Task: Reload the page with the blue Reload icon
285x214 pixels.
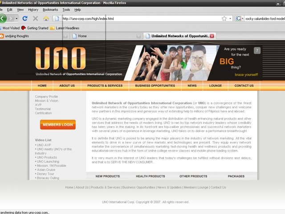Action: pos(25,18)
